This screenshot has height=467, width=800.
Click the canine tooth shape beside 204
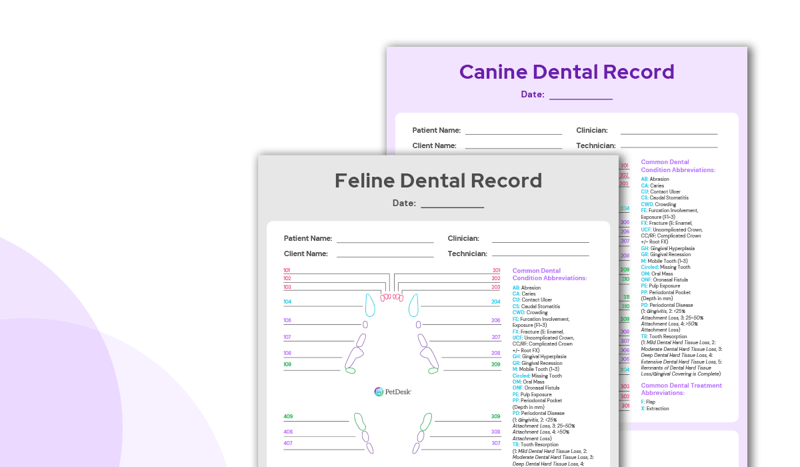[413, 304]
